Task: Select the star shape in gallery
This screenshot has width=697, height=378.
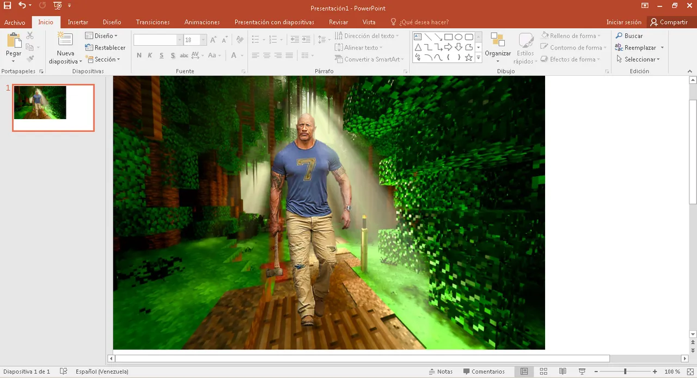Action: click(x=469, y=57)
